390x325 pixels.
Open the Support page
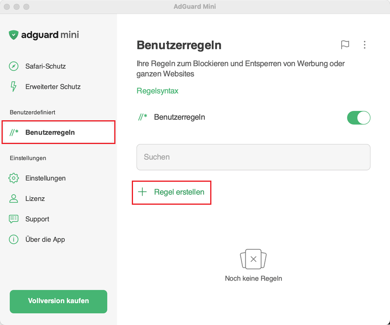click(58, 219)
